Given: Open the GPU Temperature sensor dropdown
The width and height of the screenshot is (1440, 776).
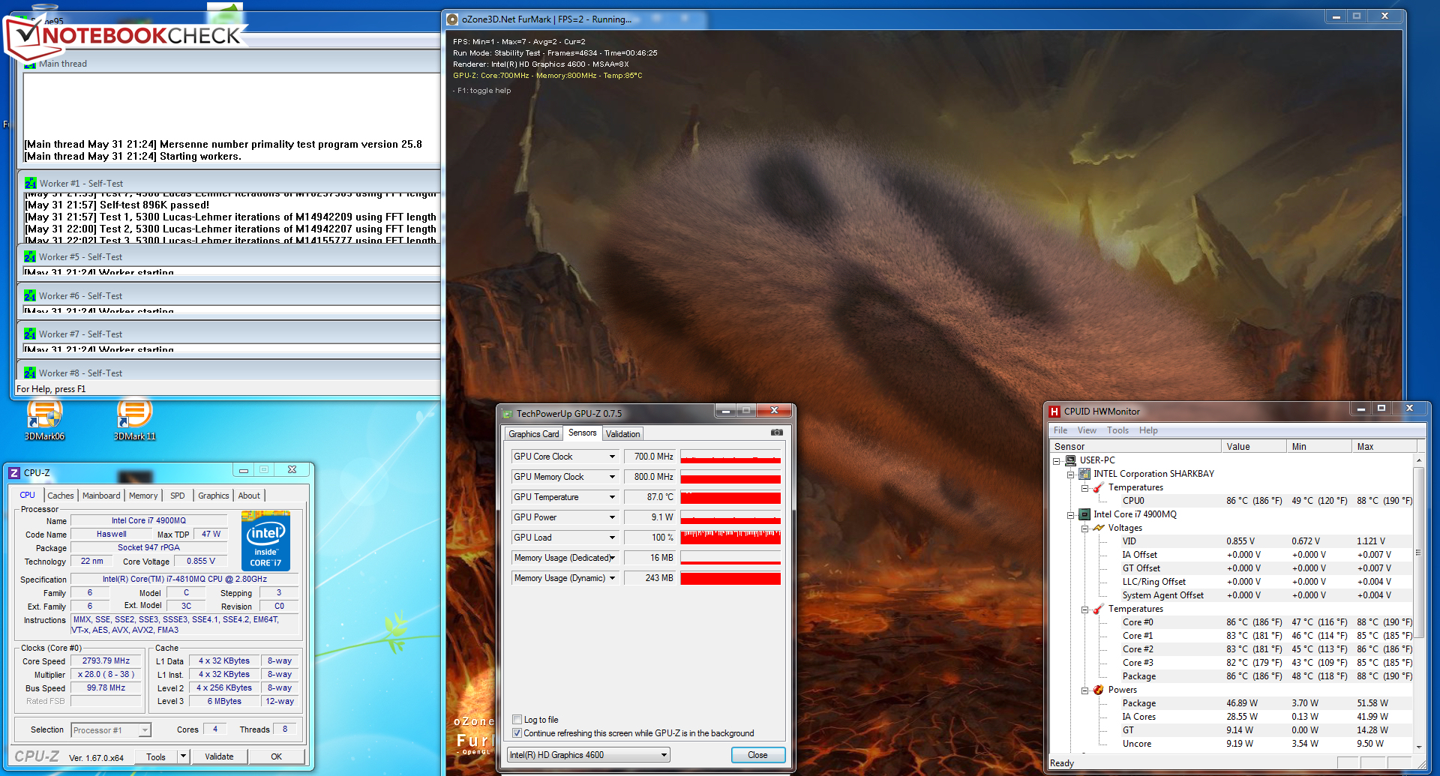Looking at the screenshot, I should pos(612,497).
